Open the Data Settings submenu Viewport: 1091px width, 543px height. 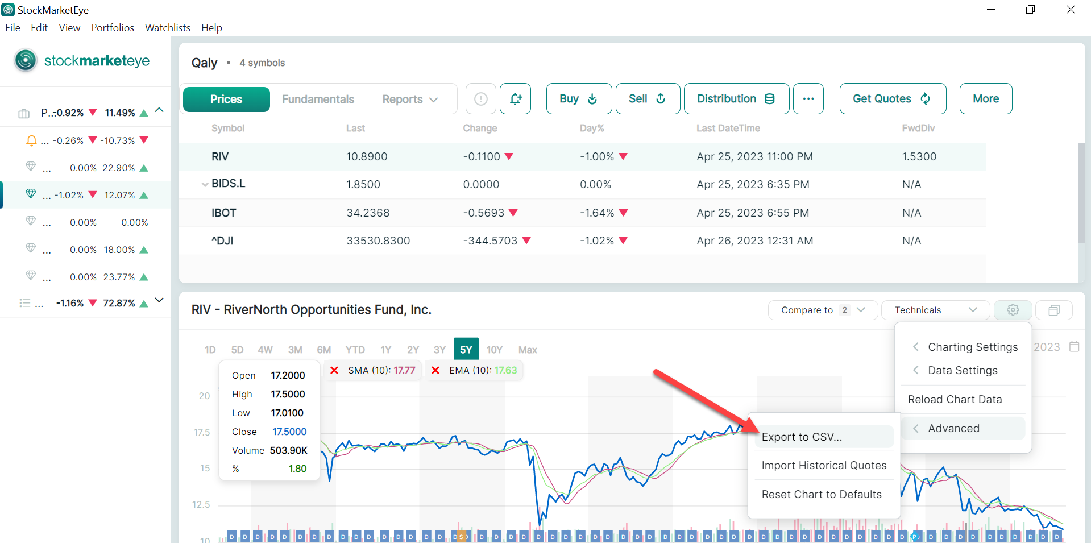[x=963, y=370]
